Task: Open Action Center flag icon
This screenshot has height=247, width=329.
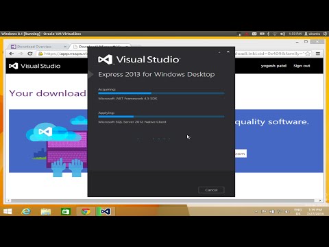Action: coord(264,211)
